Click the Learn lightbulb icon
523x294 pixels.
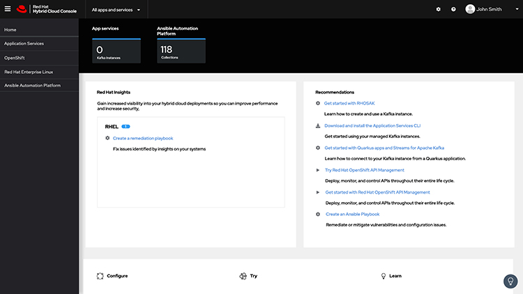click(x=384, y=276)
